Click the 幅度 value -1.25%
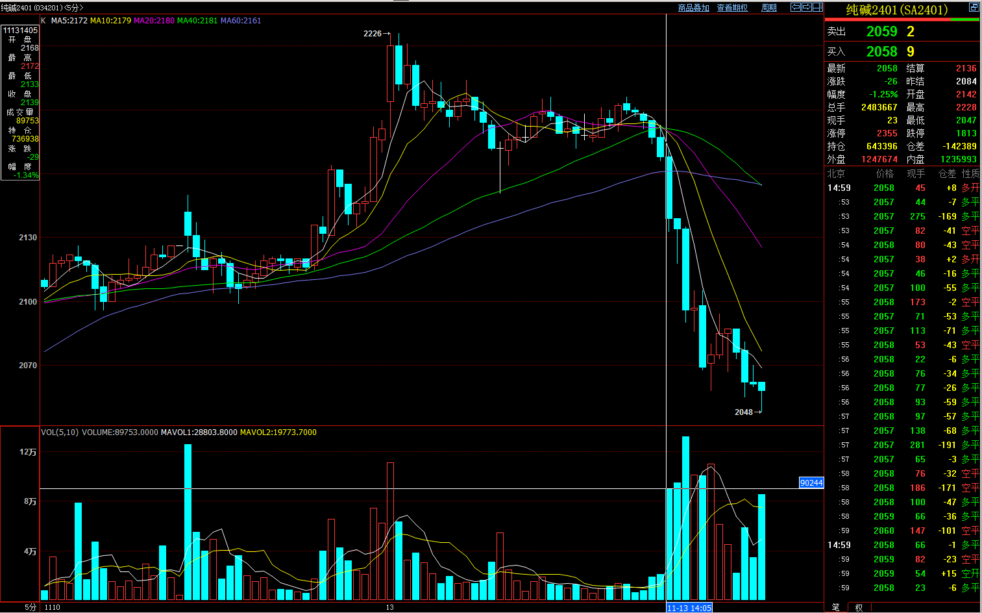The height and width of the screenshot is (613, 982). (884, 94)
